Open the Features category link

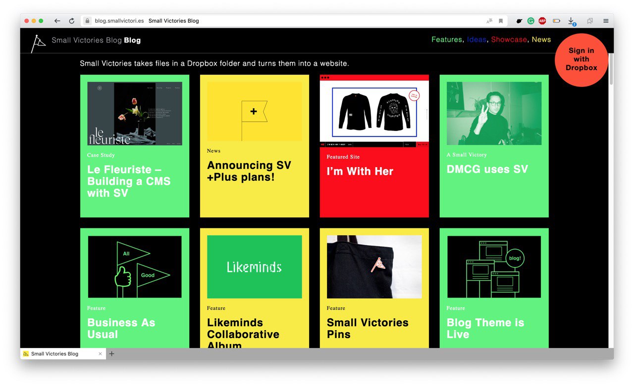(x=446, y=40)
